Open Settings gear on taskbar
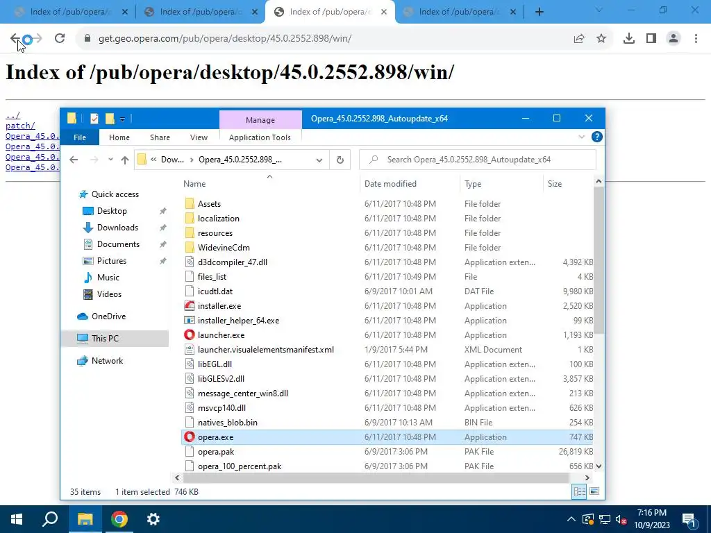The height and width of the screenshot is (533, 711). tap(153, 519)
